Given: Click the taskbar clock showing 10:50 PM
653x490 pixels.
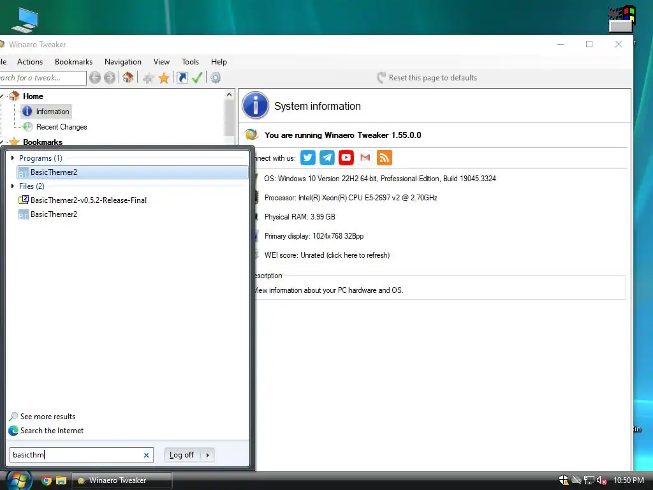Looking at the screenshot, I should coord(628,480).
